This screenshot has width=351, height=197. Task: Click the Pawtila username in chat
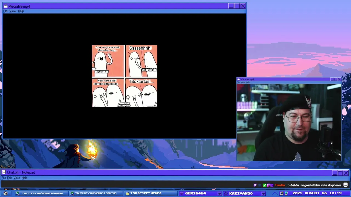[x=280, y=185]
